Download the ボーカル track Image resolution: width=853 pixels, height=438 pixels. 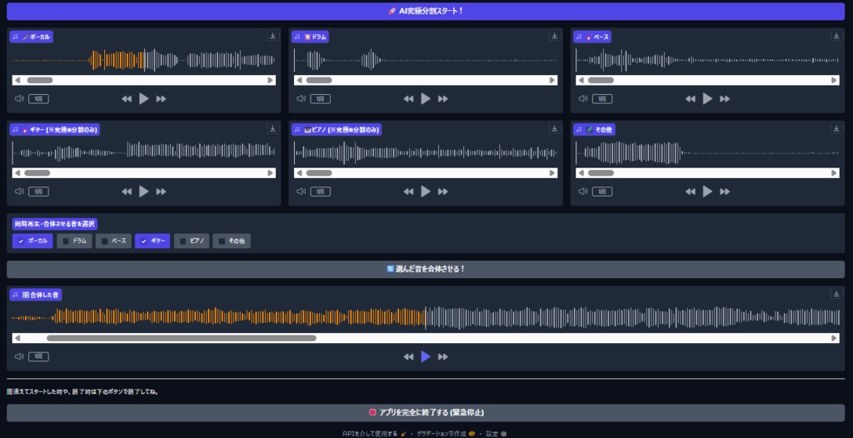[x=272, y=36]
